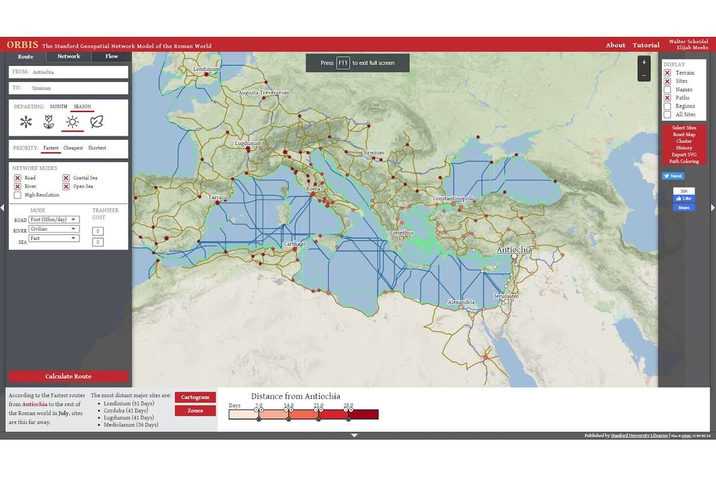The height and width of the screenshot is (477, 716).
Task: Enable the All Sites display checkbox
Action: click(x=668, y=114)
